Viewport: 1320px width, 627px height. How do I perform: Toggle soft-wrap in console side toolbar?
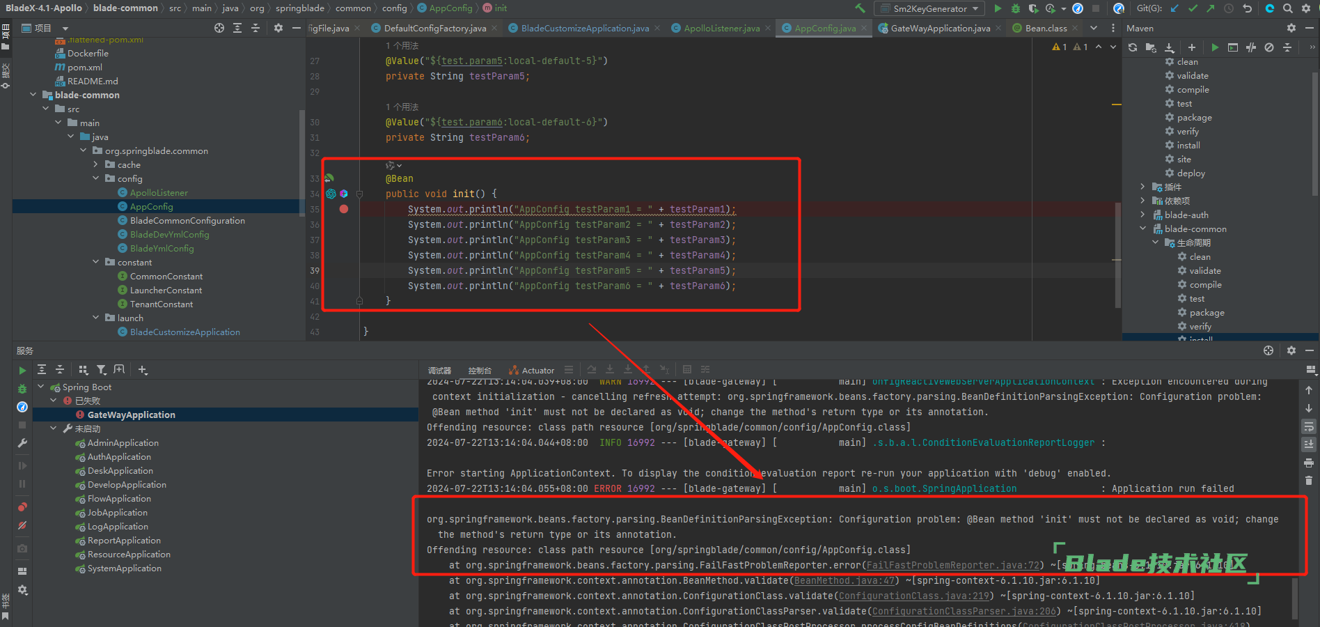(x=1309, y=426)
